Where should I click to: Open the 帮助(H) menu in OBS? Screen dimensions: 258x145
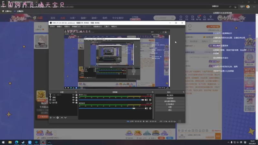tap(114, 26)
